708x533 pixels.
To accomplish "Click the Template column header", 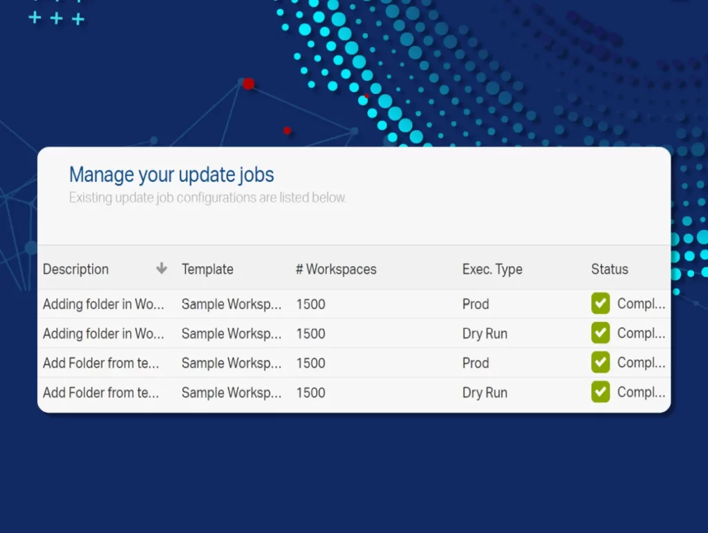I will pyautogui.click(x=207, y=269).
